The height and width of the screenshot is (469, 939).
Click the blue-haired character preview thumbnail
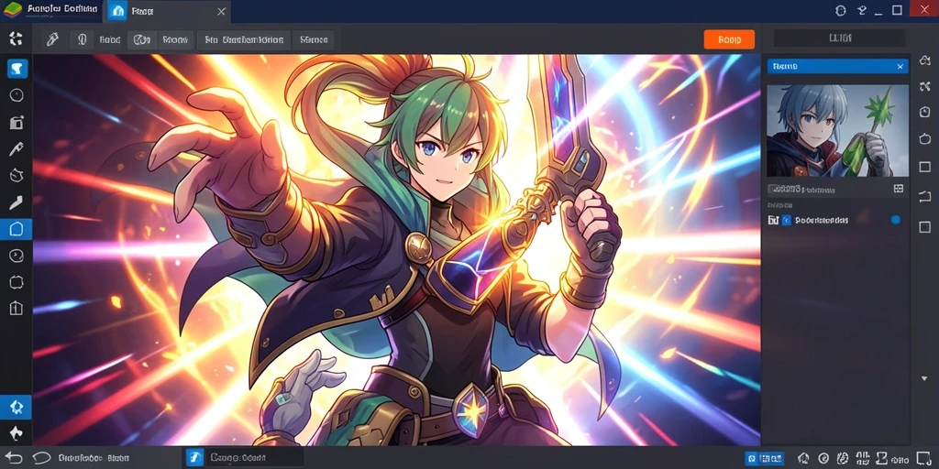click(x=837, y=130)
